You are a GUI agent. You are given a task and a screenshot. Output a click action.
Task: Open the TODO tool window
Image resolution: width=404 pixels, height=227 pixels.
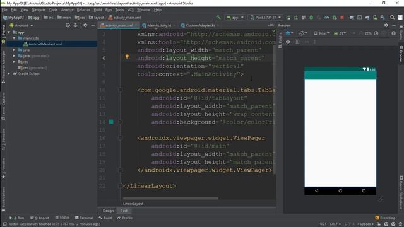click(62, 218)
